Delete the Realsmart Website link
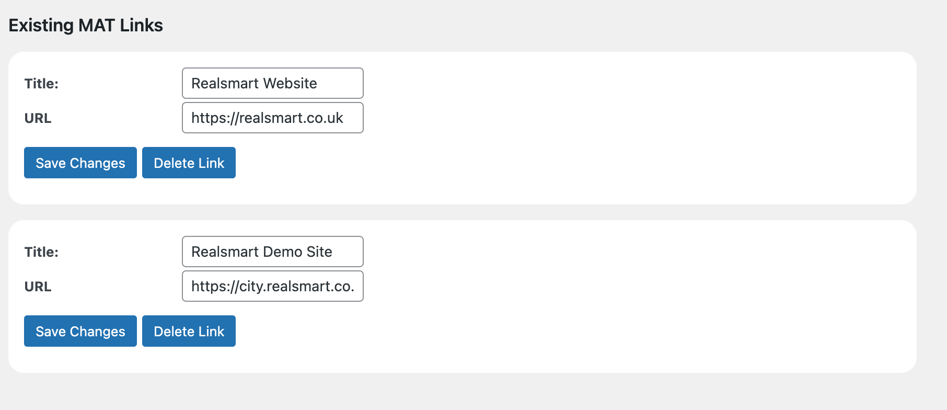947x410 pixels. pyautogui.click(x=189, y=163)
